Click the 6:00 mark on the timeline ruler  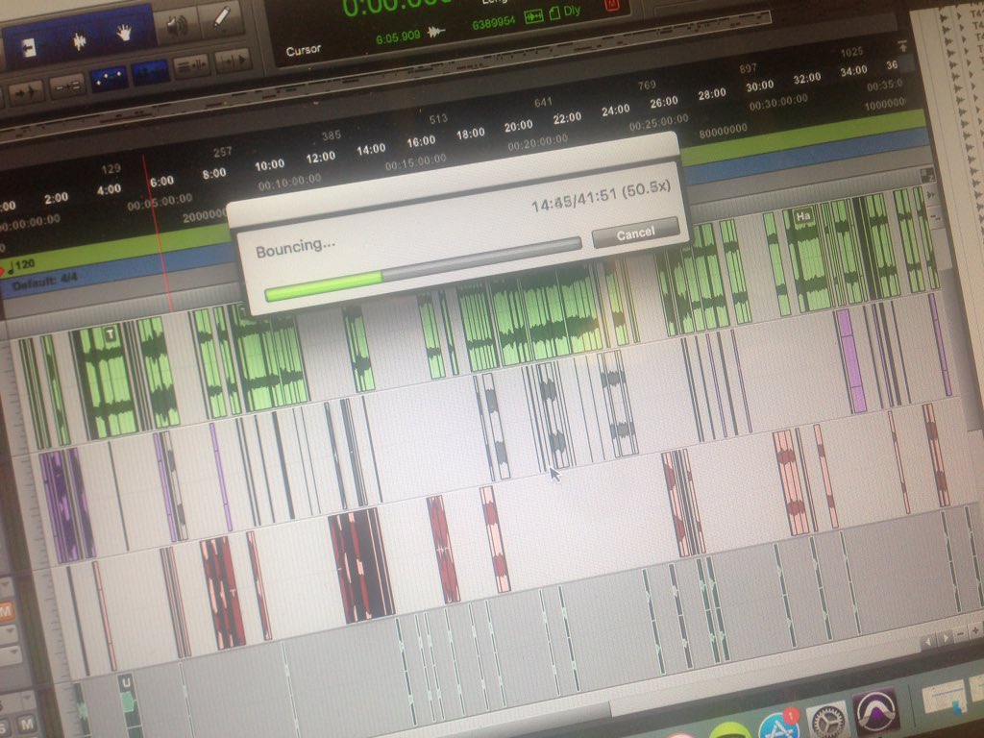(x=161, y=182)
